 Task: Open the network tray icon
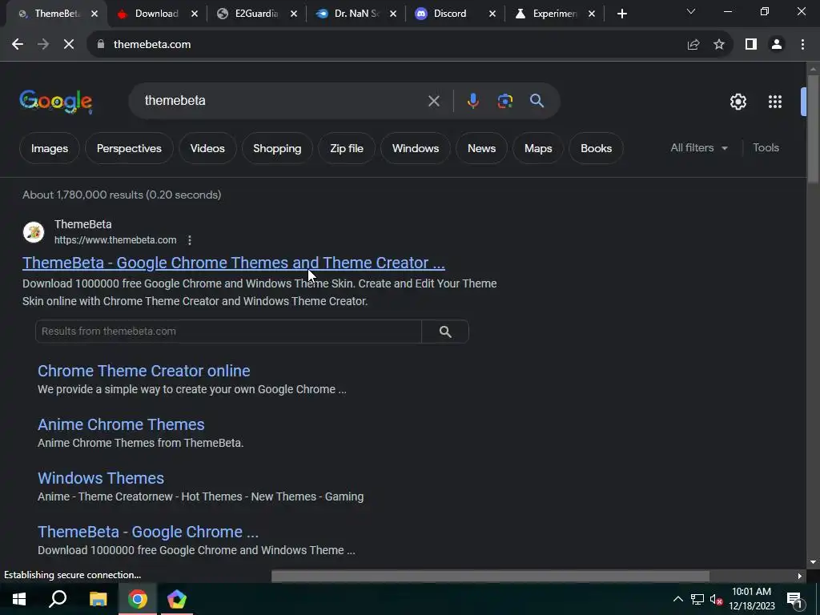tap(697, 599)
